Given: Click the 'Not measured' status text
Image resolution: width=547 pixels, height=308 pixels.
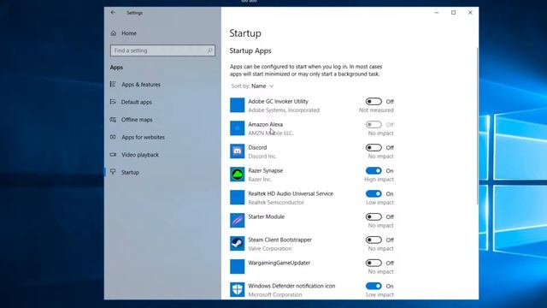Looking at the screenshot, I should pyautogui.click(x=376, y=110).
